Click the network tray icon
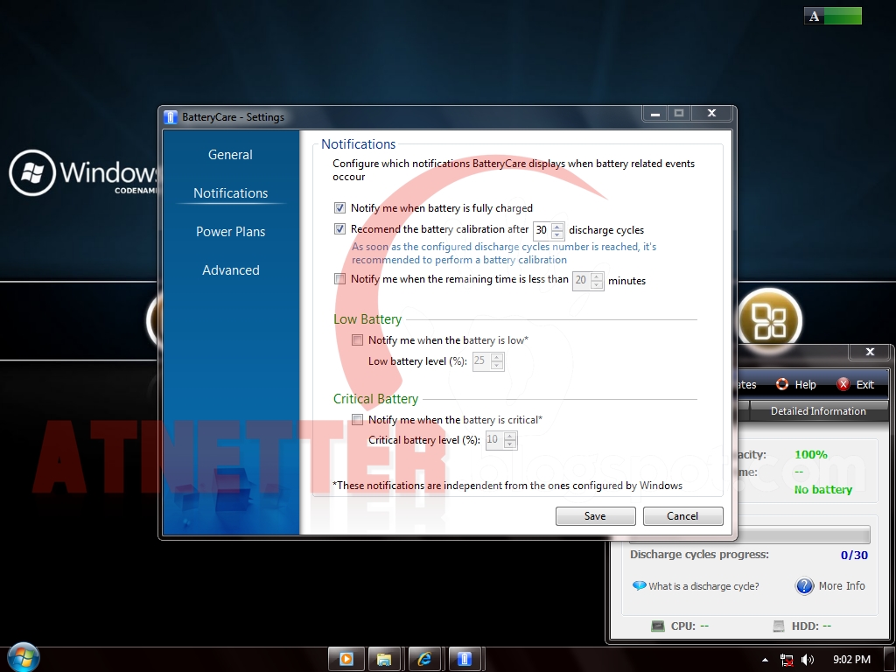Image resolution: width=896 pixels, height=672 pixels. coord(787,660)
